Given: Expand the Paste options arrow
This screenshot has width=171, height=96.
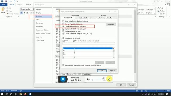Looking at the screenshot, I should point(3,14).
